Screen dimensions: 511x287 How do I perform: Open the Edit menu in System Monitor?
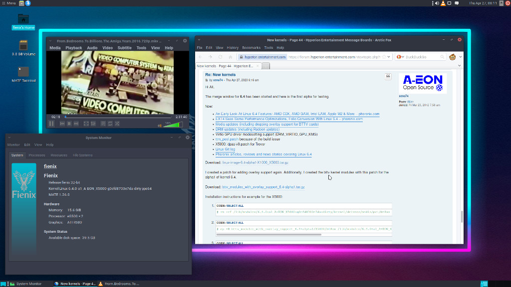[x=27, y=145]
